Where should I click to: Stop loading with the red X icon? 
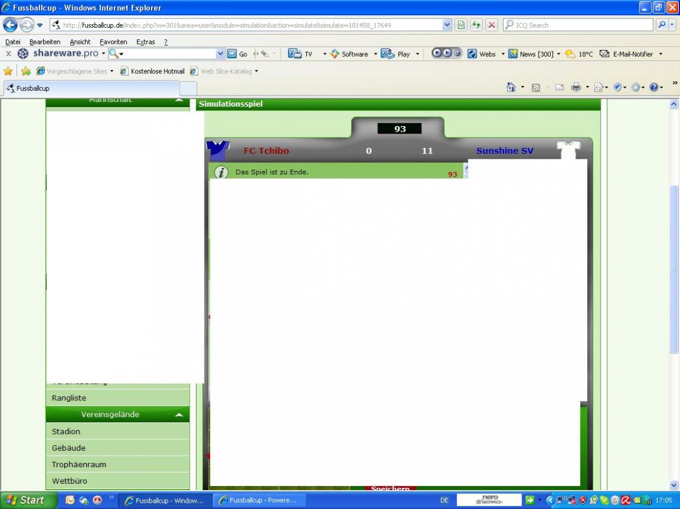point(492,25)
